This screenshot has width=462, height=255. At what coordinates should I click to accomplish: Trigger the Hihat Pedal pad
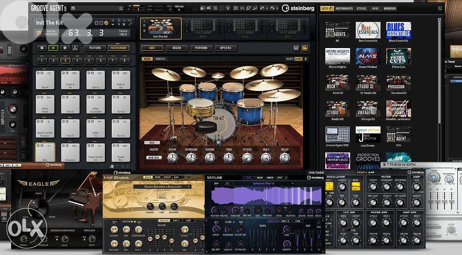[x=45, y=104]
